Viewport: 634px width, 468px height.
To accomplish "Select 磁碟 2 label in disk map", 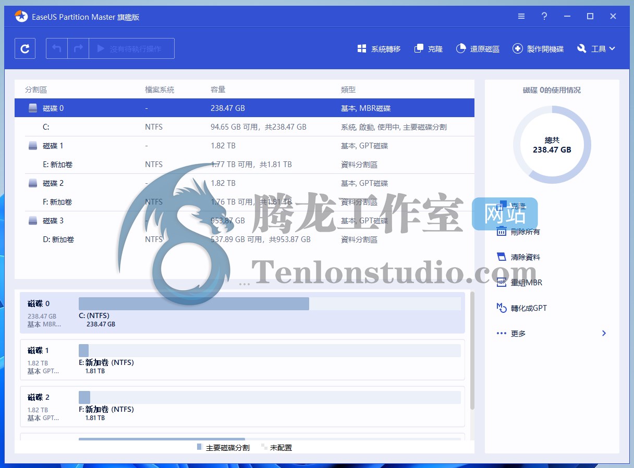I will point(39,397).
